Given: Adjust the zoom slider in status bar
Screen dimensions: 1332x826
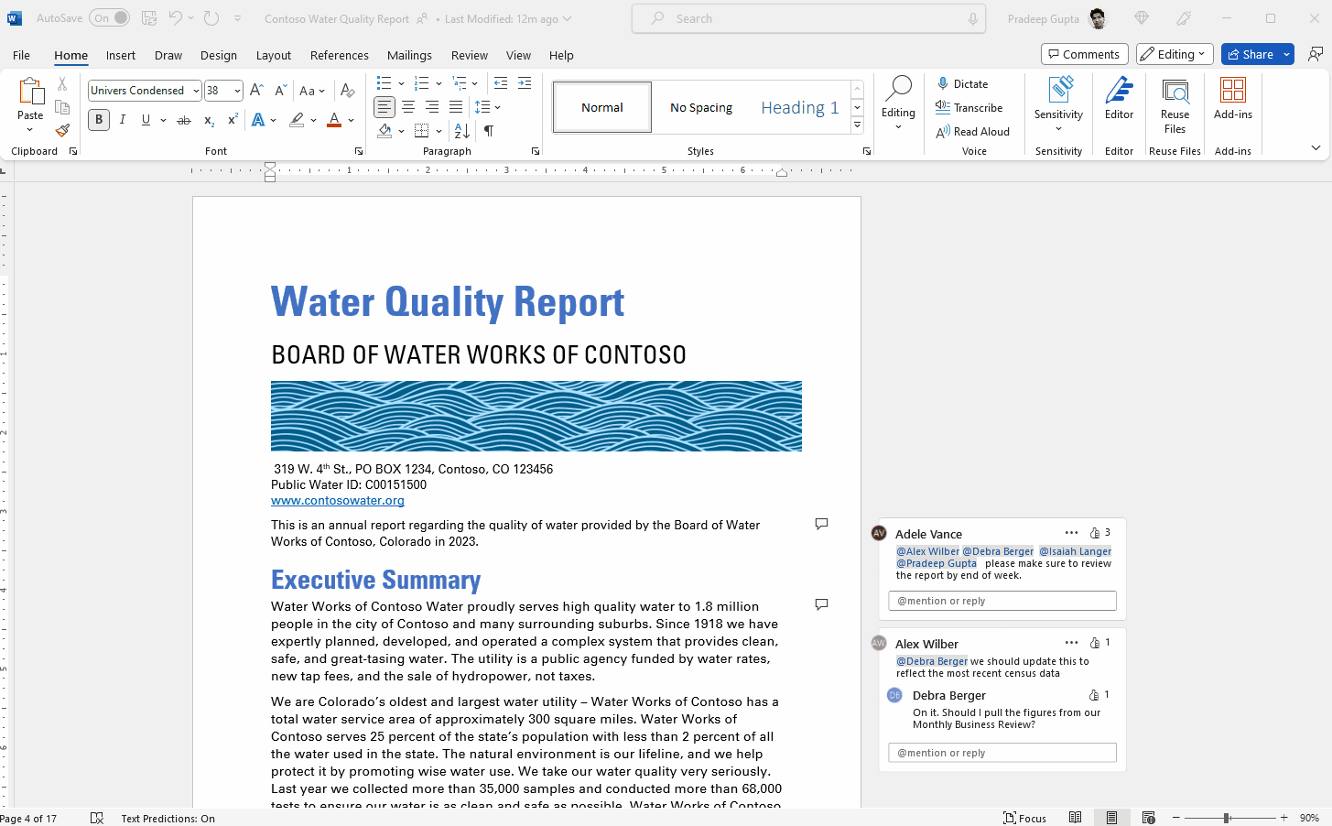Looking at the screenshot, I should 1227,818.
